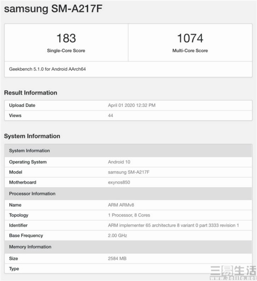Click the 'Processor Information' table header
The height and width of the screenshot is (281, 257).
[128, 193]
